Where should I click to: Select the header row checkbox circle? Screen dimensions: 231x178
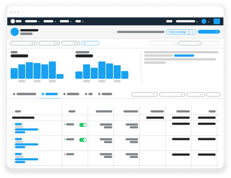(13, 112)
